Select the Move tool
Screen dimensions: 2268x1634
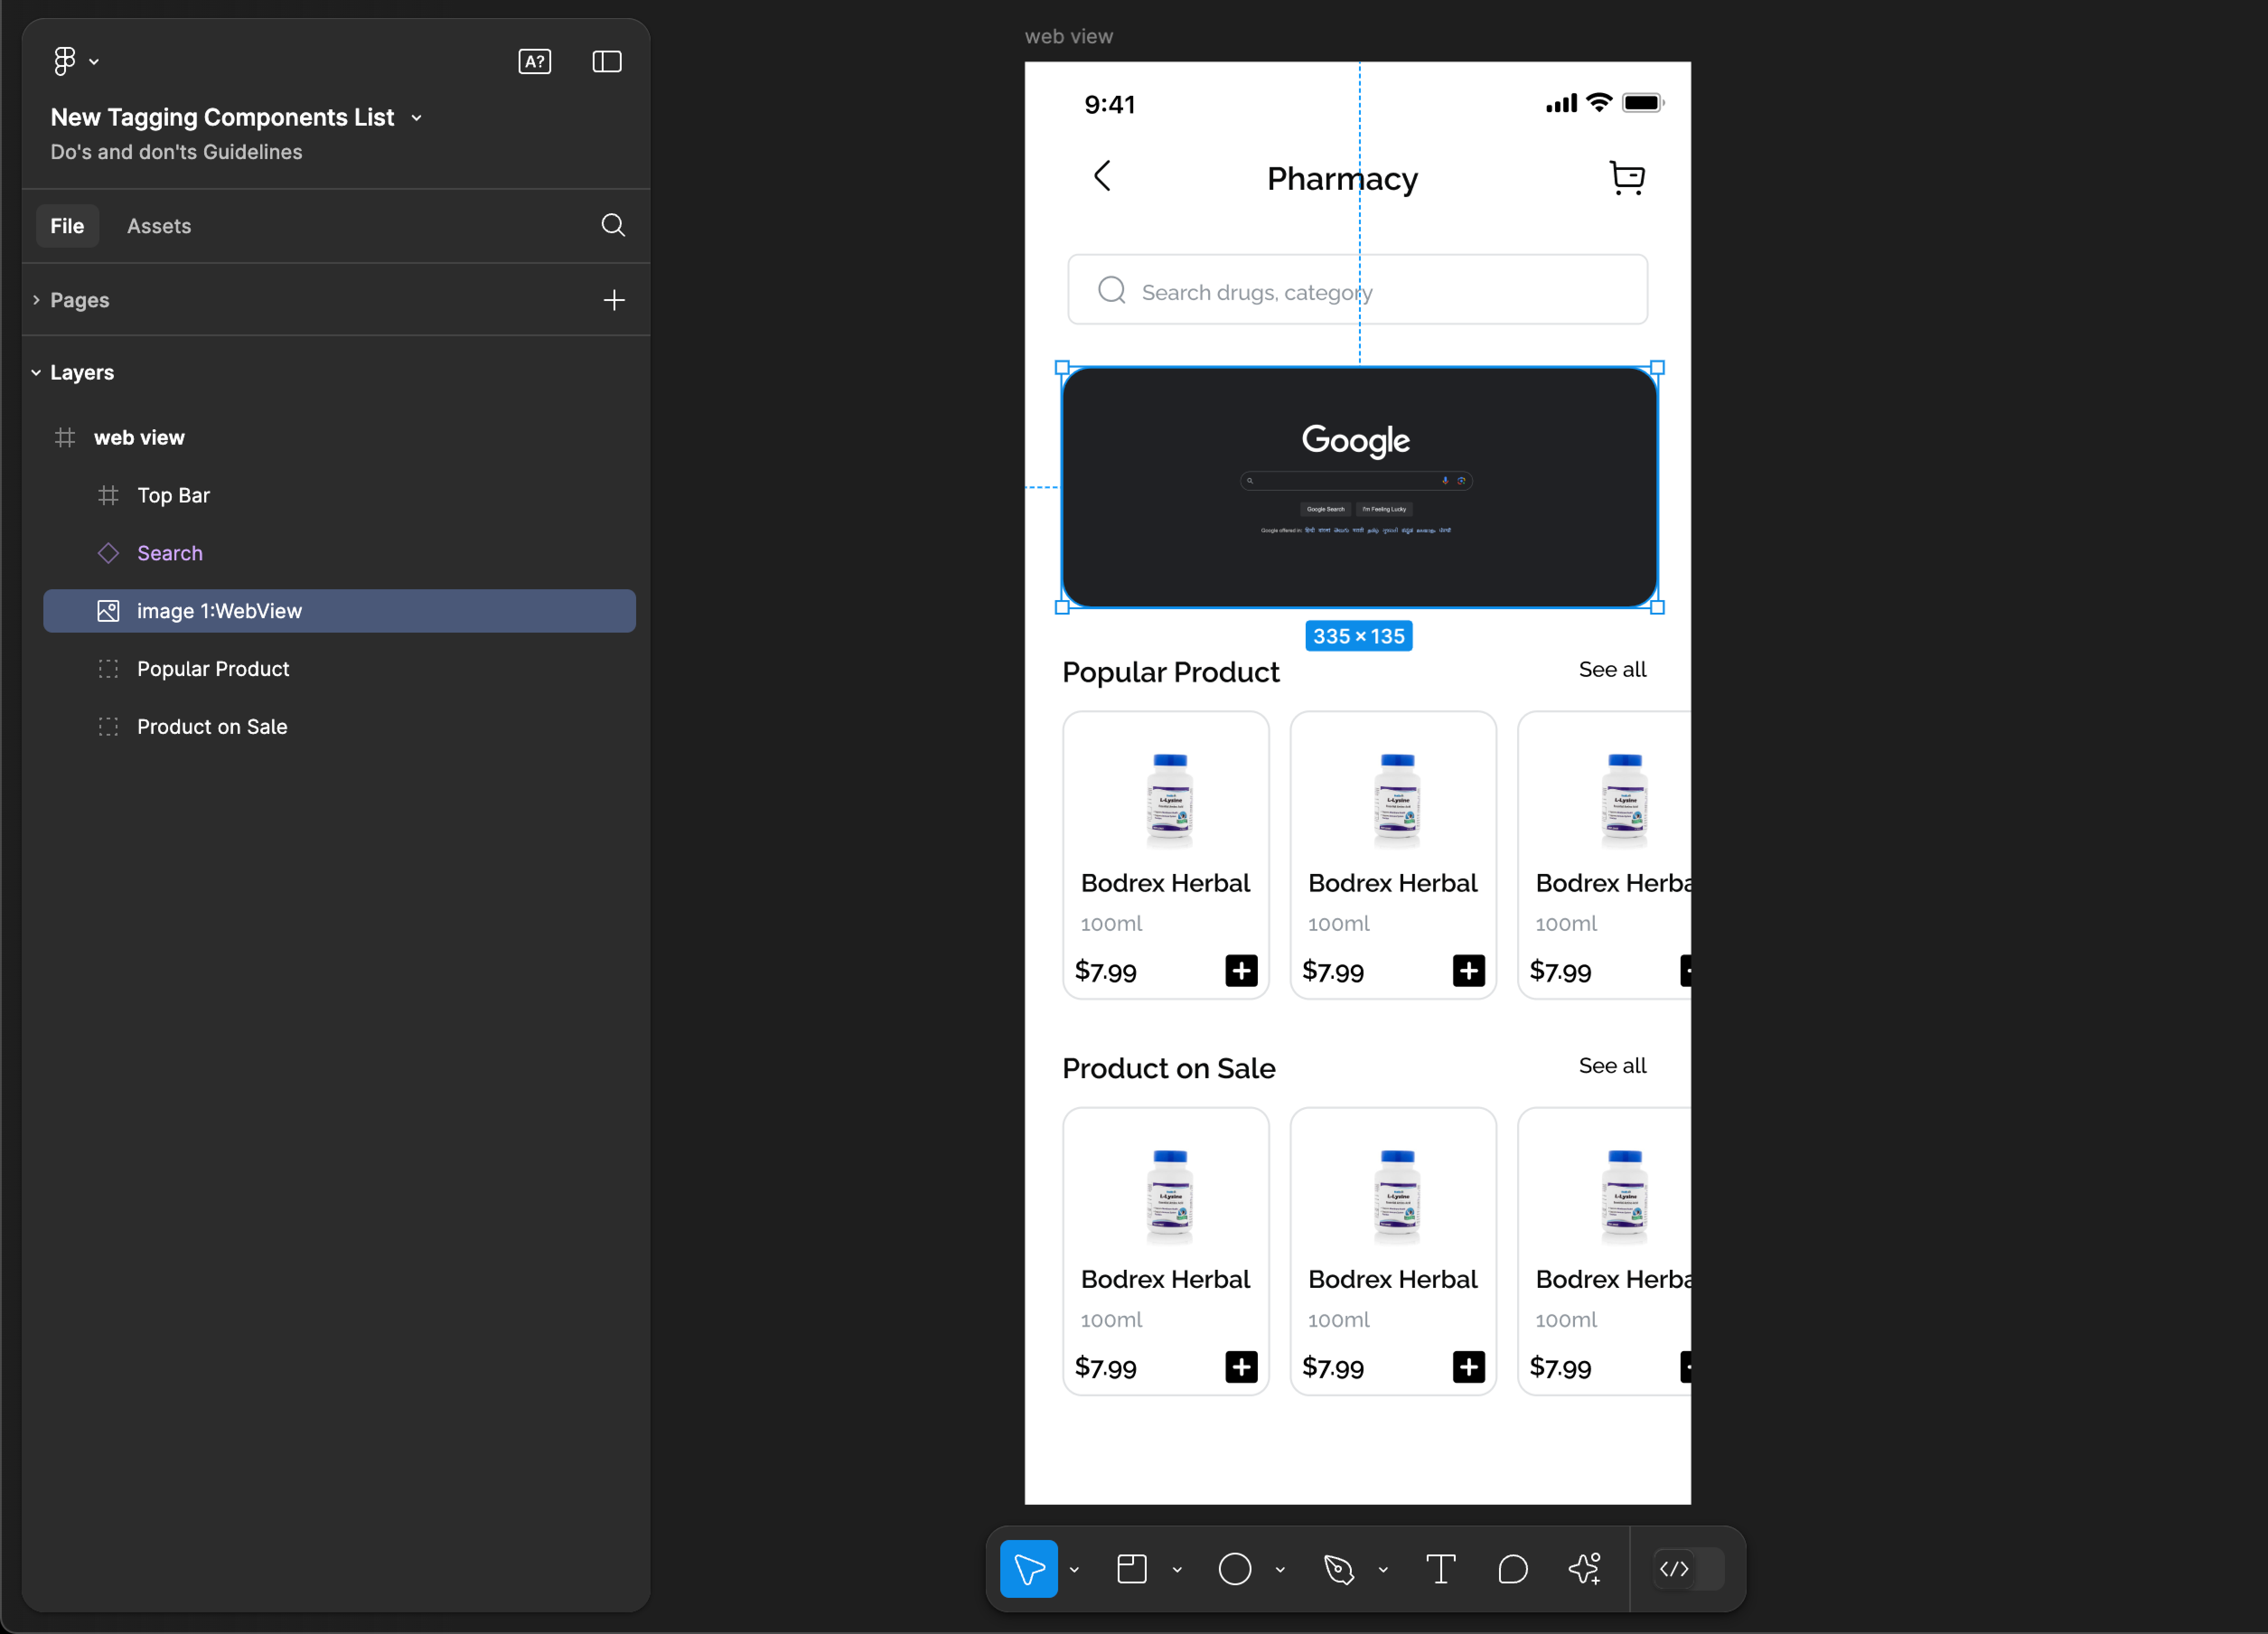point(1029,1569)
